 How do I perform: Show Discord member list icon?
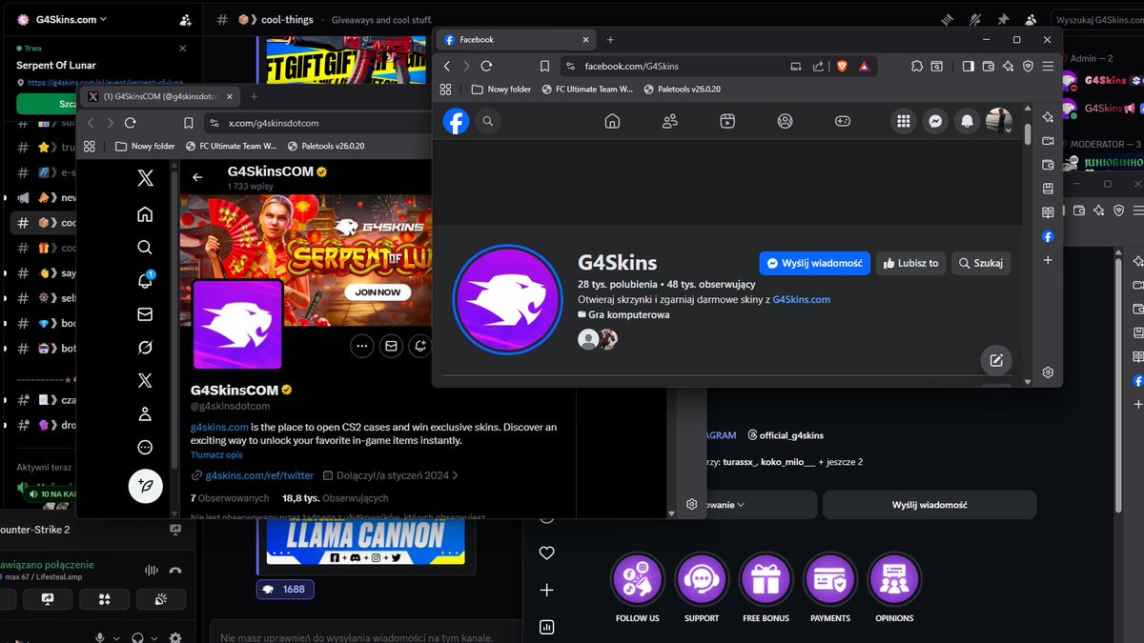point(1031,19)
